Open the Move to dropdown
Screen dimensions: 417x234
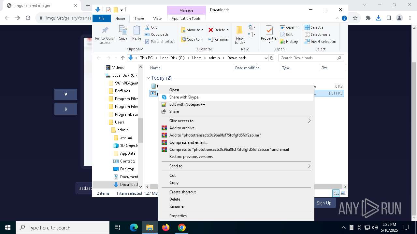[x=192, y=30]
